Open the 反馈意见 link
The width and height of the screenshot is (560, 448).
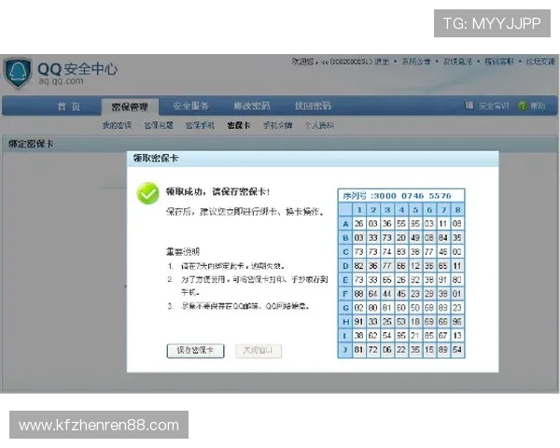(x=457, y=62)
